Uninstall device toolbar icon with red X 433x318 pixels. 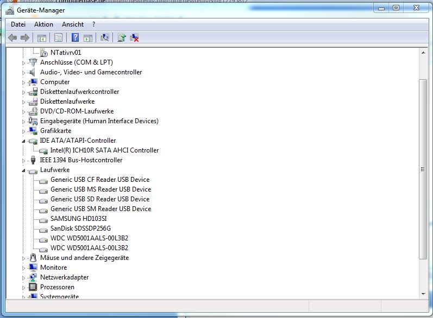coord(134,37)
